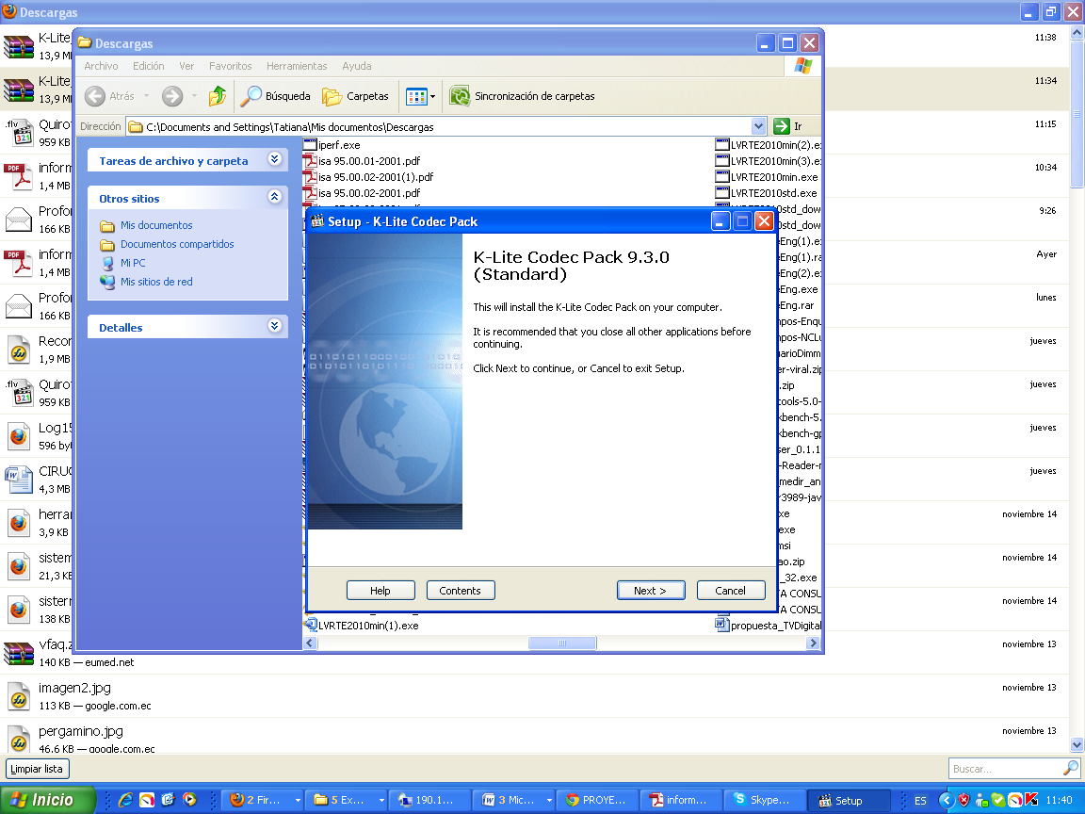Image resolution: width=1085 pixels, height=814 pixels.
Task: Expand the Detalles panel
Action: [x=275, y=325]
